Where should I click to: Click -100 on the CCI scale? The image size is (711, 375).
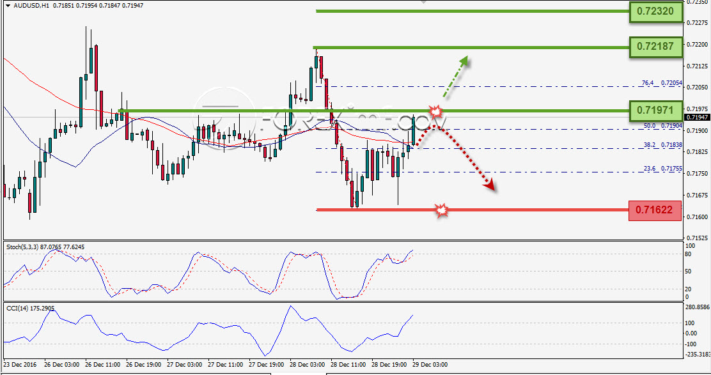point(690,344)
